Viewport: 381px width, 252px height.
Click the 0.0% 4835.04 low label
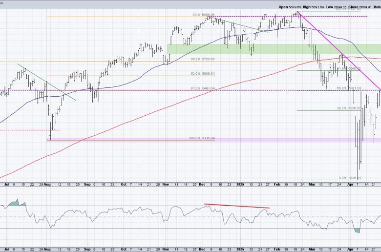coord(350,178)
